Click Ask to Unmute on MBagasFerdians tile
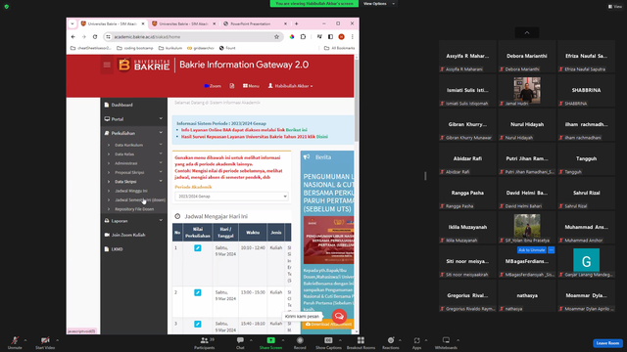Viewport: 627px width, 352px height. pyautogui.click(x=531, y=250)
